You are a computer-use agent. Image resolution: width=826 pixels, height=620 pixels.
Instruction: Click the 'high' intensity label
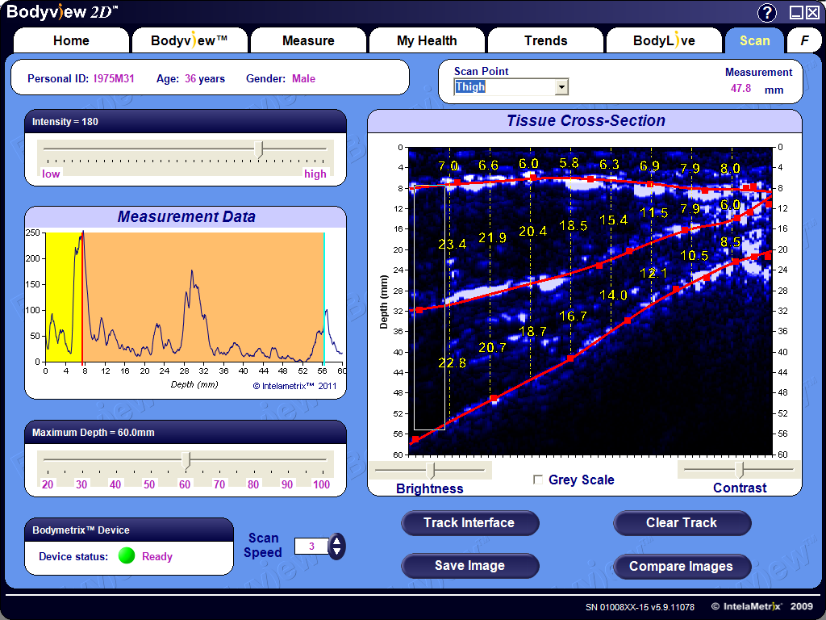[x=315, y=174]
